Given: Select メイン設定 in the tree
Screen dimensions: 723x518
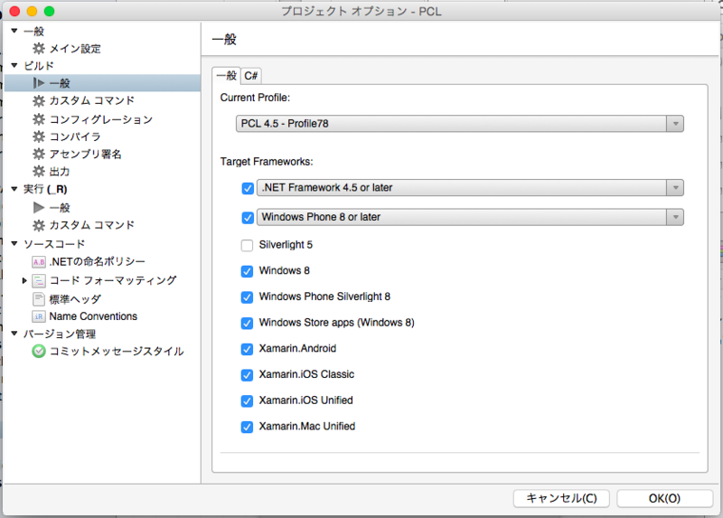Looking at the screenshot, I should coord(75,49).
